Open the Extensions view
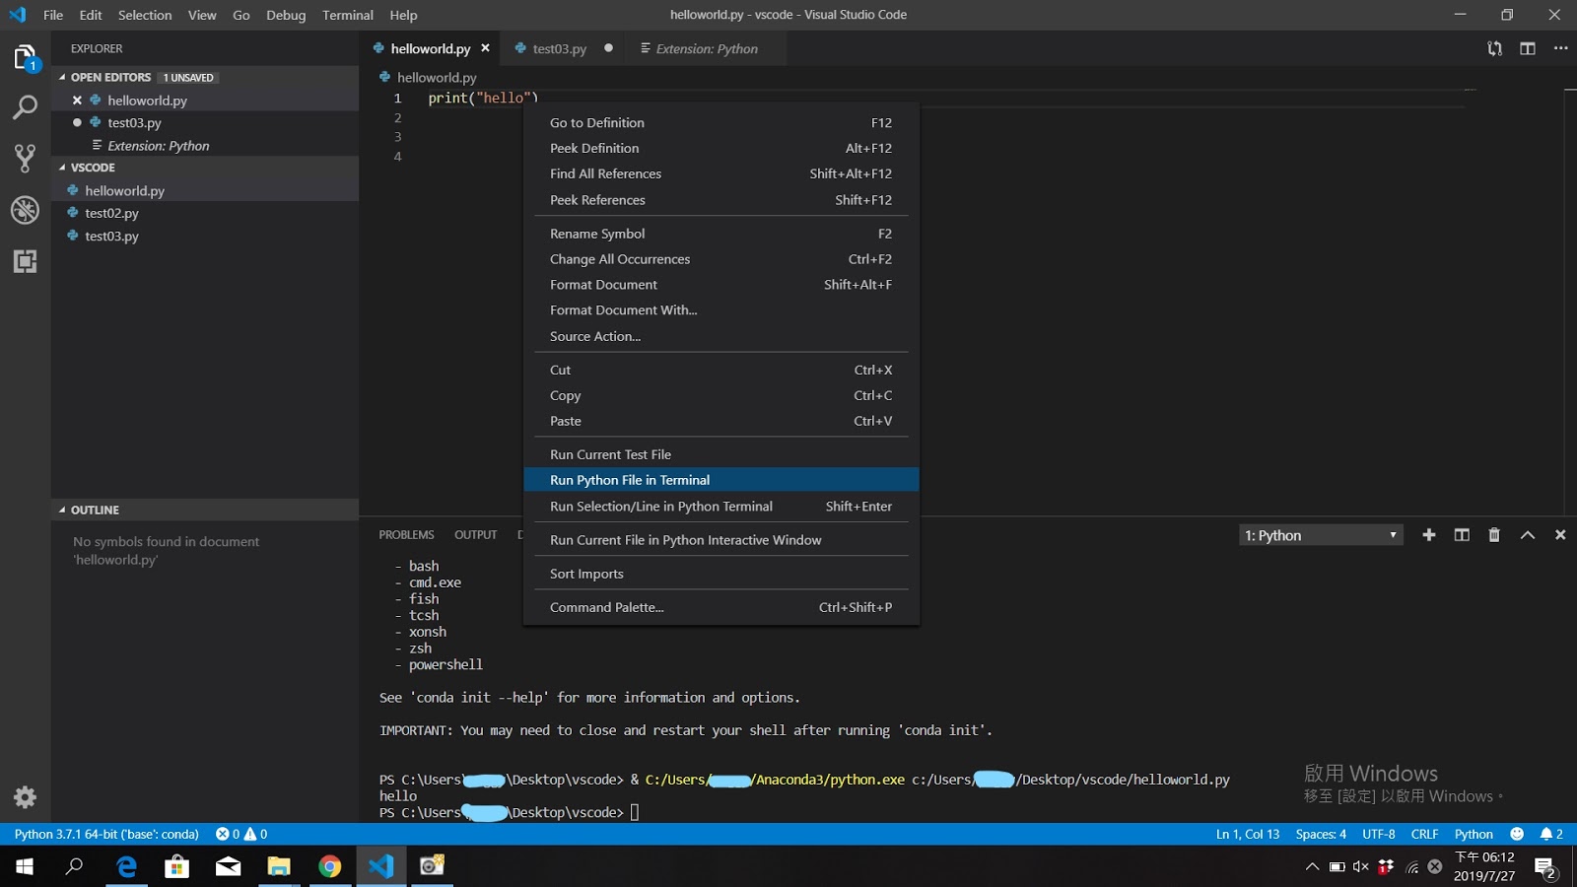 pyautogui.click(x=24, y=262)
